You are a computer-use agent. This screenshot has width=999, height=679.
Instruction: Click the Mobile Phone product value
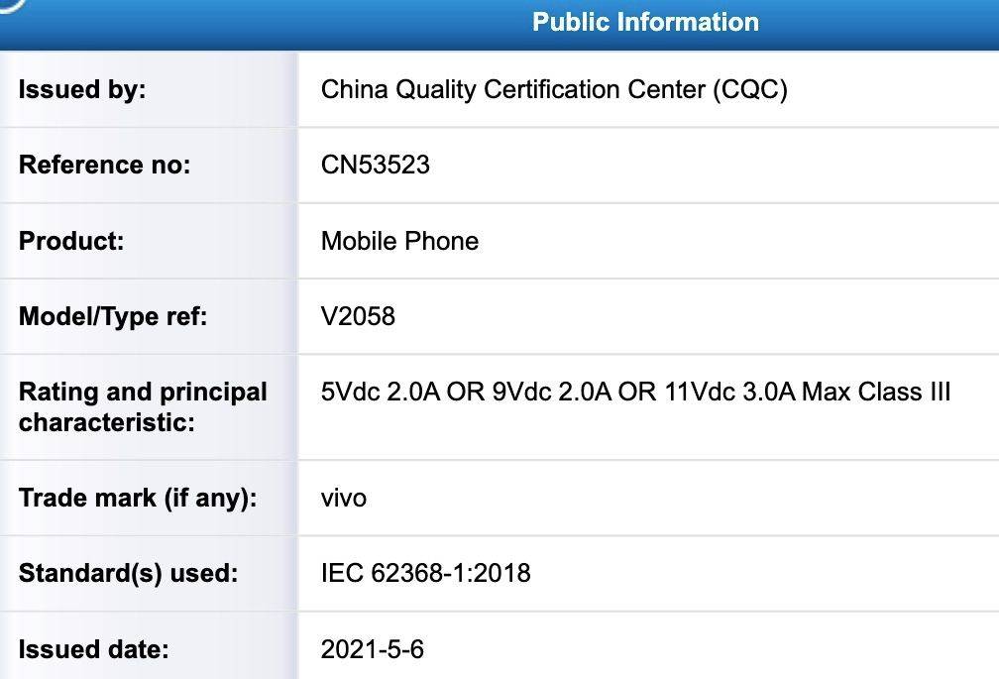399,241
